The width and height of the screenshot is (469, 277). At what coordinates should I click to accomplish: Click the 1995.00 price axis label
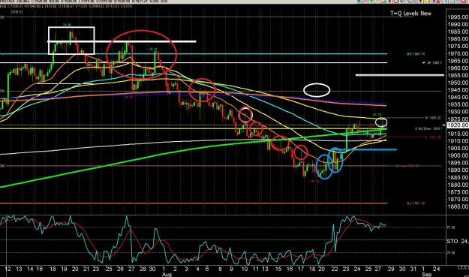pyautogui.click(x=458, y=17)
